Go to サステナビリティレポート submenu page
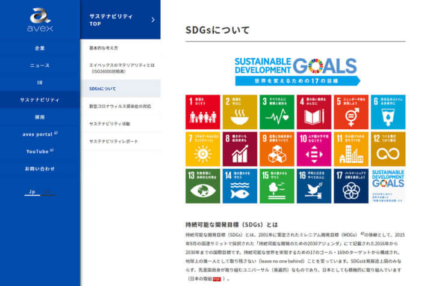Viewport: 430px width, 286px height. click(x=114, y=141)
